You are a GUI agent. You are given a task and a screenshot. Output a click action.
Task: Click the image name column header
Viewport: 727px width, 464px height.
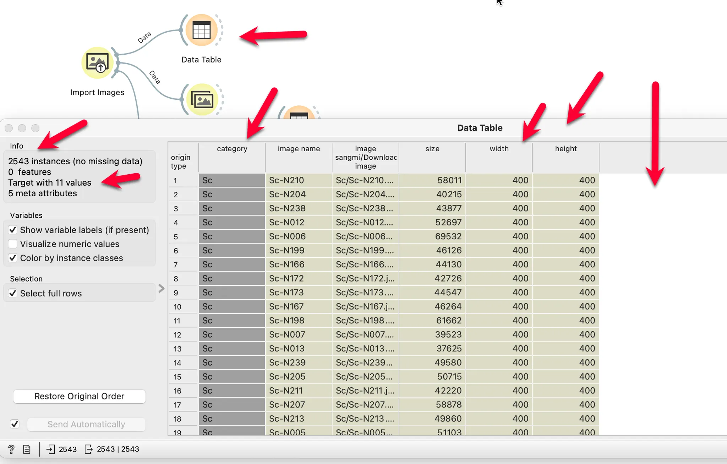click(x=299, y=149)
